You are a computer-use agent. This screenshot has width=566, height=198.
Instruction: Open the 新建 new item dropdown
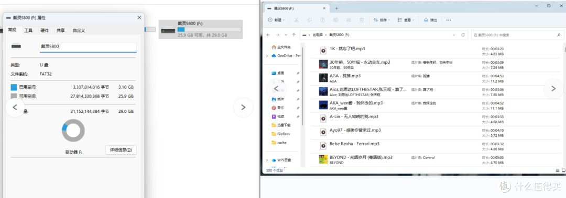click(x=276, y=20)
